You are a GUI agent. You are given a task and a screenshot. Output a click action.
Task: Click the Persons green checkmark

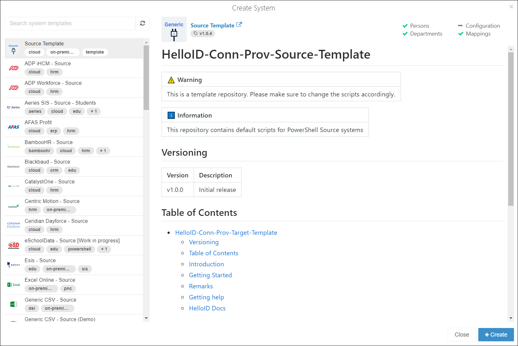point(405,26)
